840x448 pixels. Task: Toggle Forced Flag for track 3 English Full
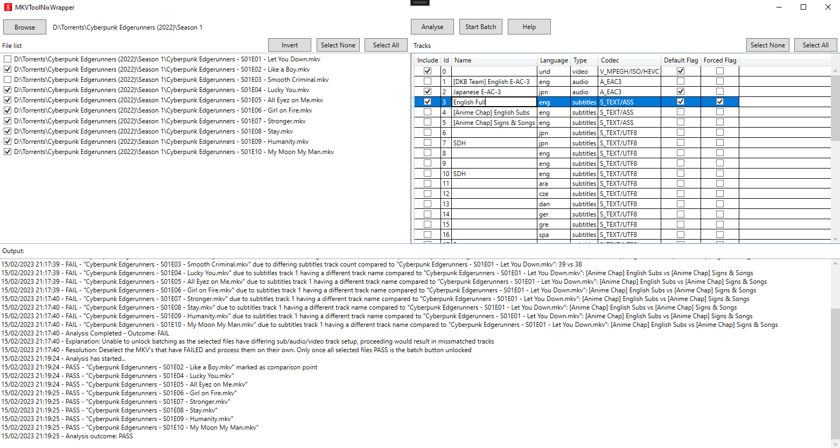click(720, 102)
